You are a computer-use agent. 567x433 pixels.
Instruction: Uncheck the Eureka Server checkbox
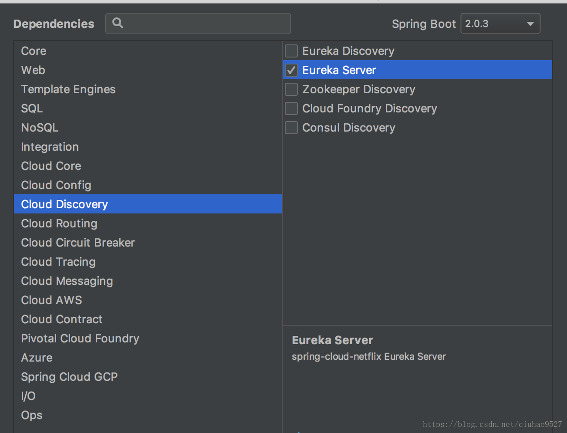click(291, 70)
